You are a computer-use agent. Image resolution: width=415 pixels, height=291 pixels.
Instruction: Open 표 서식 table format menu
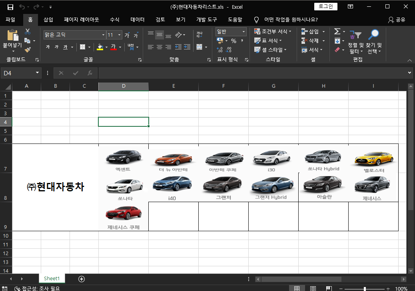268,41
